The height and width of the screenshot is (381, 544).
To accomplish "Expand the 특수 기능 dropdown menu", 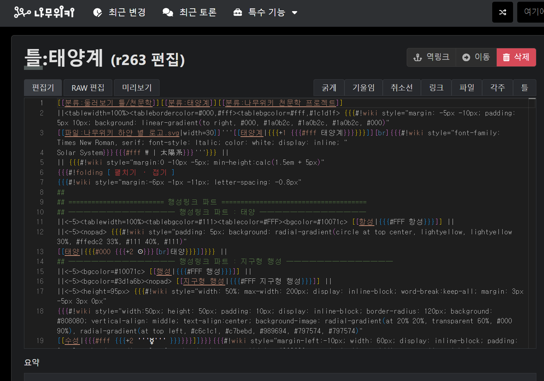I will [x=266, y=13].
